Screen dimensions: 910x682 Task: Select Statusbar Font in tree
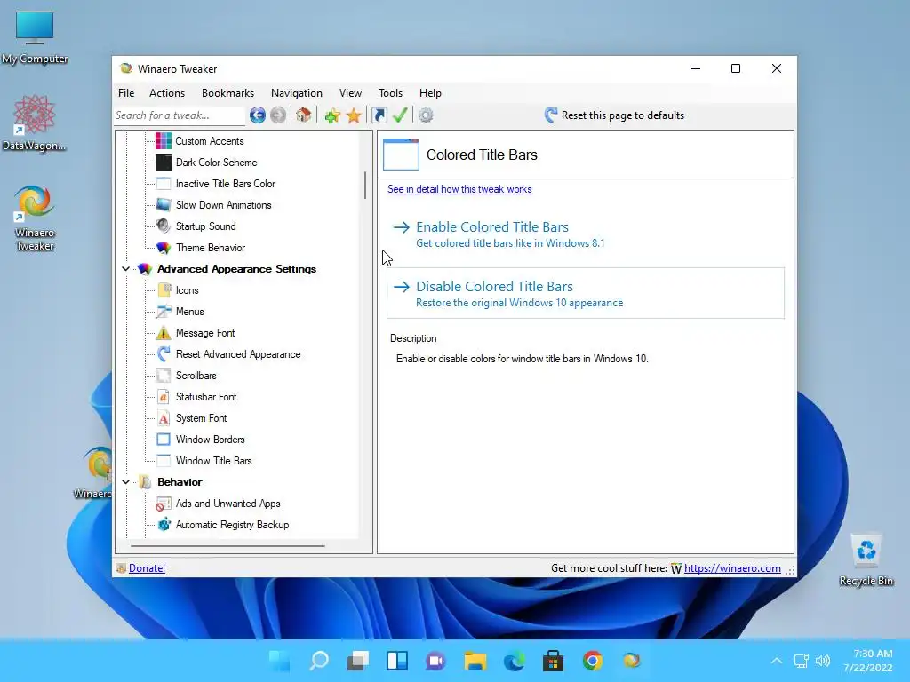click(x=206, y=397)
